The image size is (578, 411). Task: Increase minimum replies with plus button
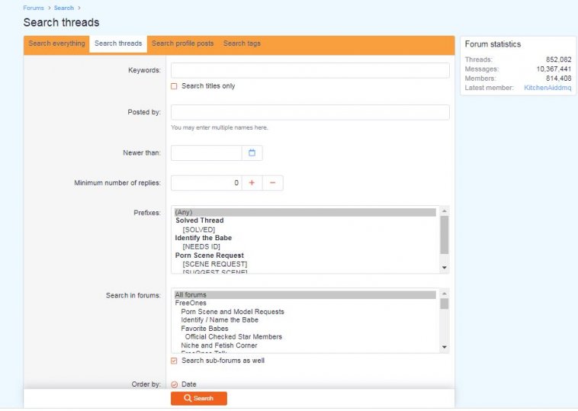pyautogui.click(x=252, y=183)
